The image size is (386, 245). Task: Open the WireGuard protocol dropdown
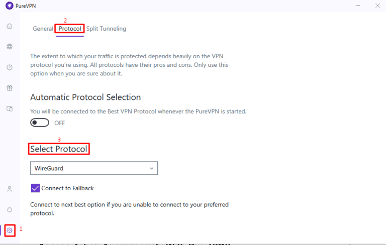(94, 168)
